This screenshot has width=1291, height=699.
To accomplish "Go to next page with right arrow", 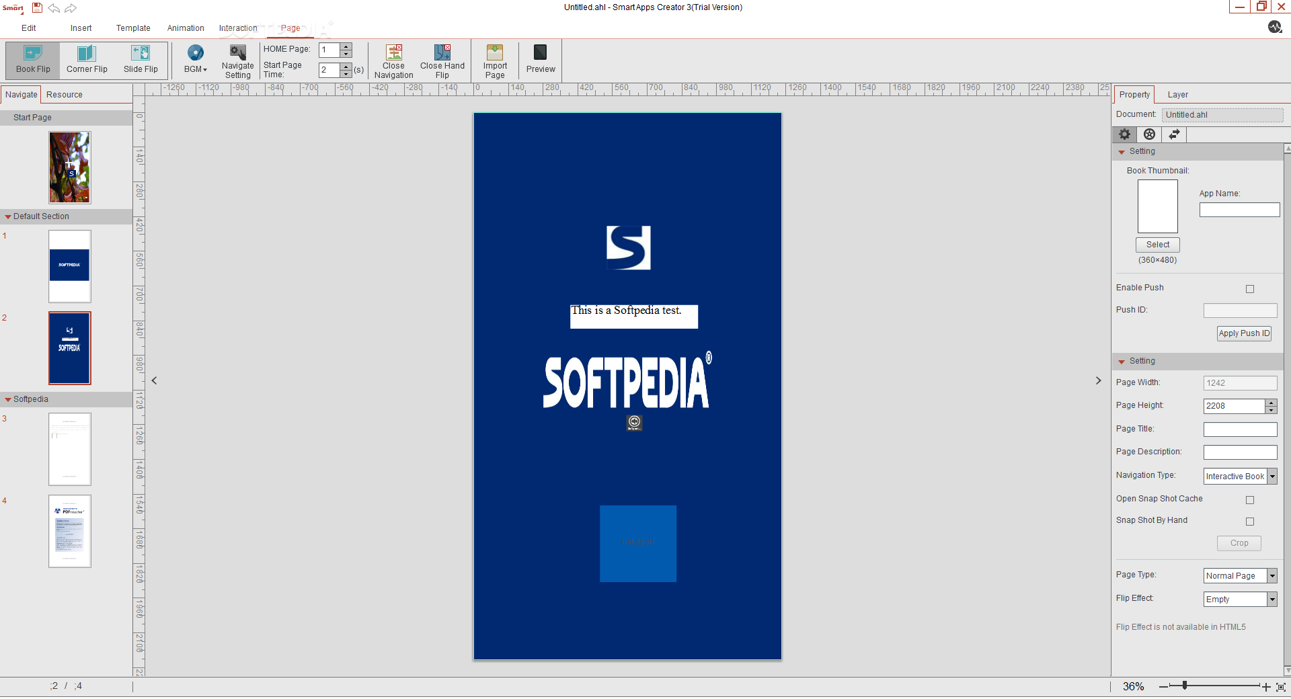I will [x=1099, y=380].
